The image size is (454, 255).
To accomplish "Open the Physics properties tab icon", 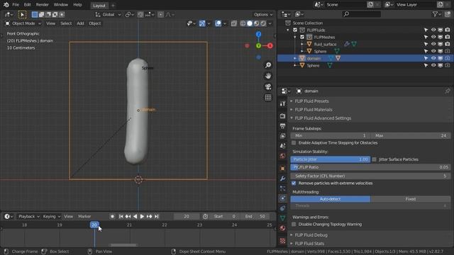I will (282, 198).
